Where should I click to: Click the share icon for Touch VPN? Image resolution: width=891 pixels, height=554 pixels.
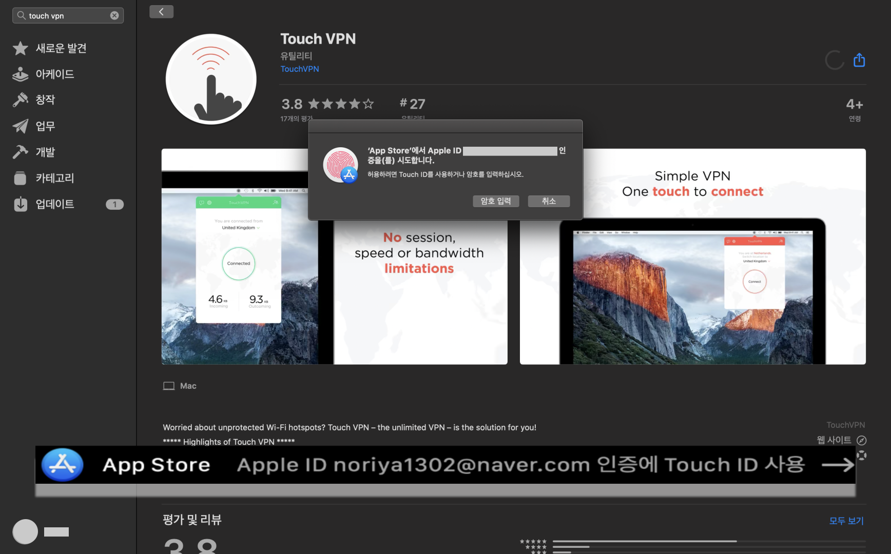859,60
